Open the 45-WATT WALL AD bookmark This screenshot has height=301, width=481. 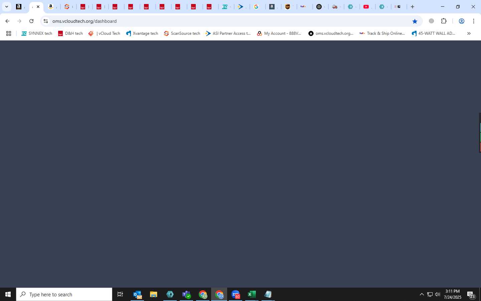[x=434, y=33]
